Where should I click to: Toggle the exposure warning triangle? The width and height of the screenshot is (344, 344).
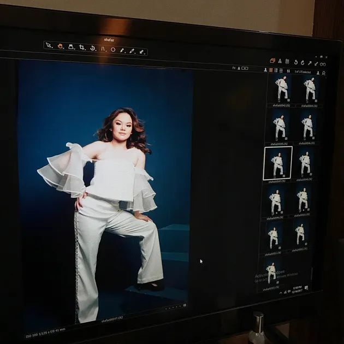(280, 61)
